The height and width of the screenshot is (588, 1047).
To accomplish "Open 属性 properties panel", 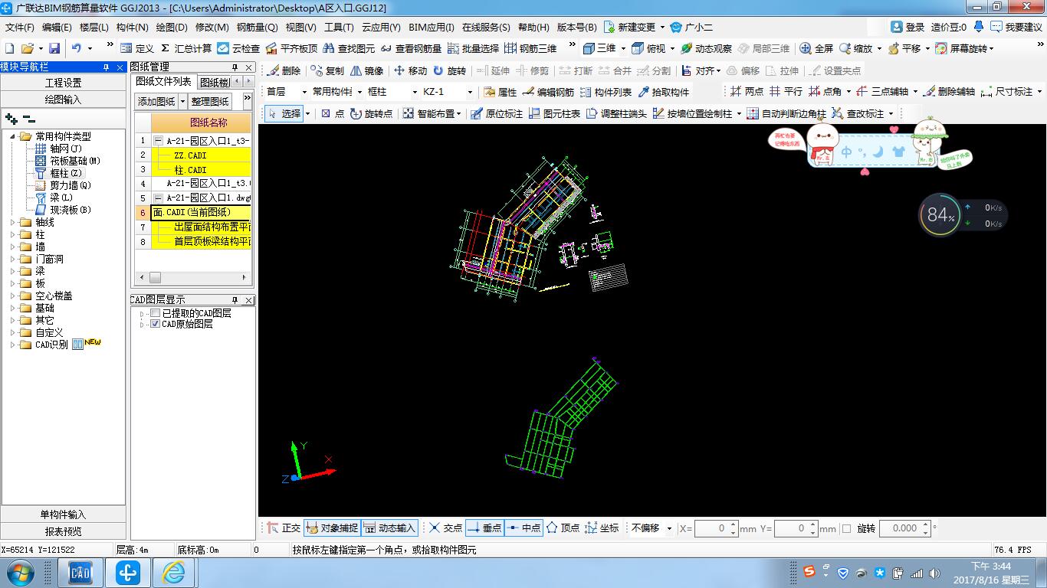I will click(501, 92).
